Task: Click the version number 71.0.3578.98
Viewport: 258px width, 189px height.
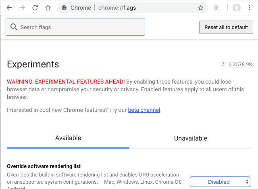Action: 237,65
